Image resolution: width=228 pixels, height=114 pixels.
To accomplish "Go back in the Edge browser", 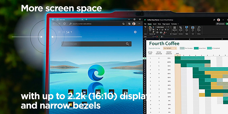I will pos(54,24).
